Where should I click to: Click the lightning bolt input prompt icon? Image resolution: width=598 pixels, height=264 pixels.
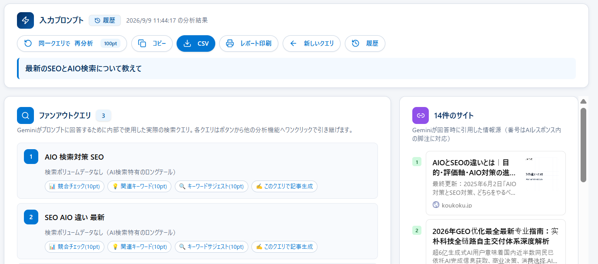tap(25, 20)
